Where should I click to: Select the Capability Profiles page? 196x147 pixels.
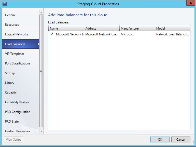tap(17, 102)
